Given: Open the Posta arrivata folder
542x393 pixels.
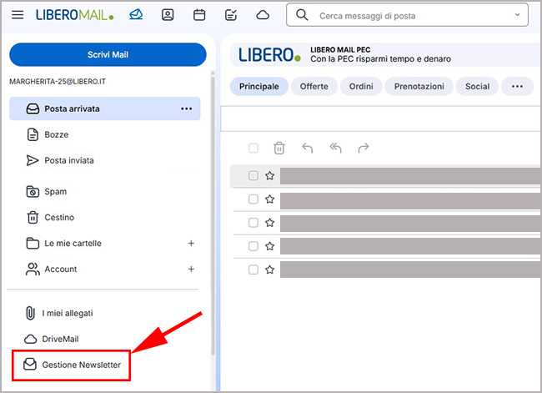Looking at the screenshot, I should click(x=105, y=108).
